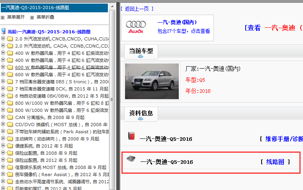
Task: Expand the 2.0 升汽油发动机 CNCB,CNCD node
Action: coord(3,38)
